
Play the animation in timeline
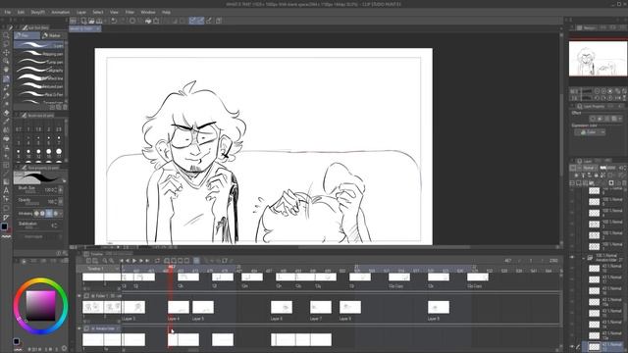[134, 261]
